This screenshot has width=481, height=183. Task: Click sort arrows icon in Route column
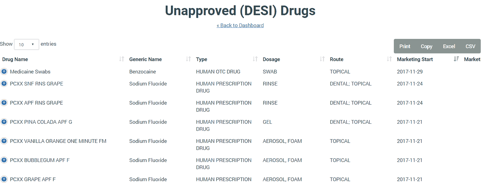point(389,59)
